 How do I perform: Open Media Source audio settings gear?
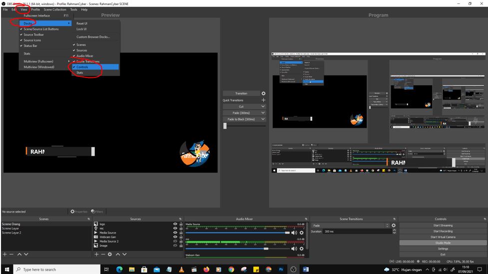pos(302,233)
